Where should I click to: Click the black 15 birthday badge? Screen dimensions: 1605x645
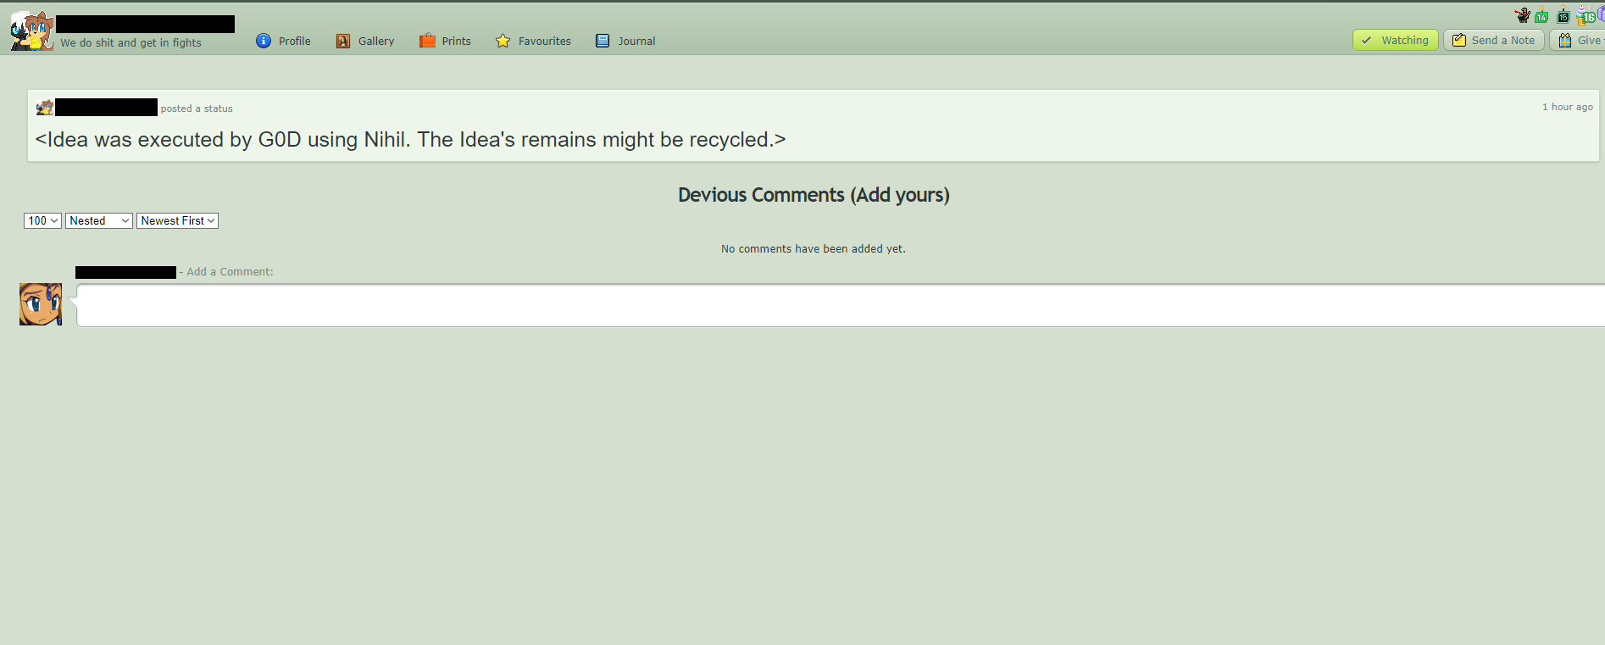pyautogui.click(x=1563, y=16)
